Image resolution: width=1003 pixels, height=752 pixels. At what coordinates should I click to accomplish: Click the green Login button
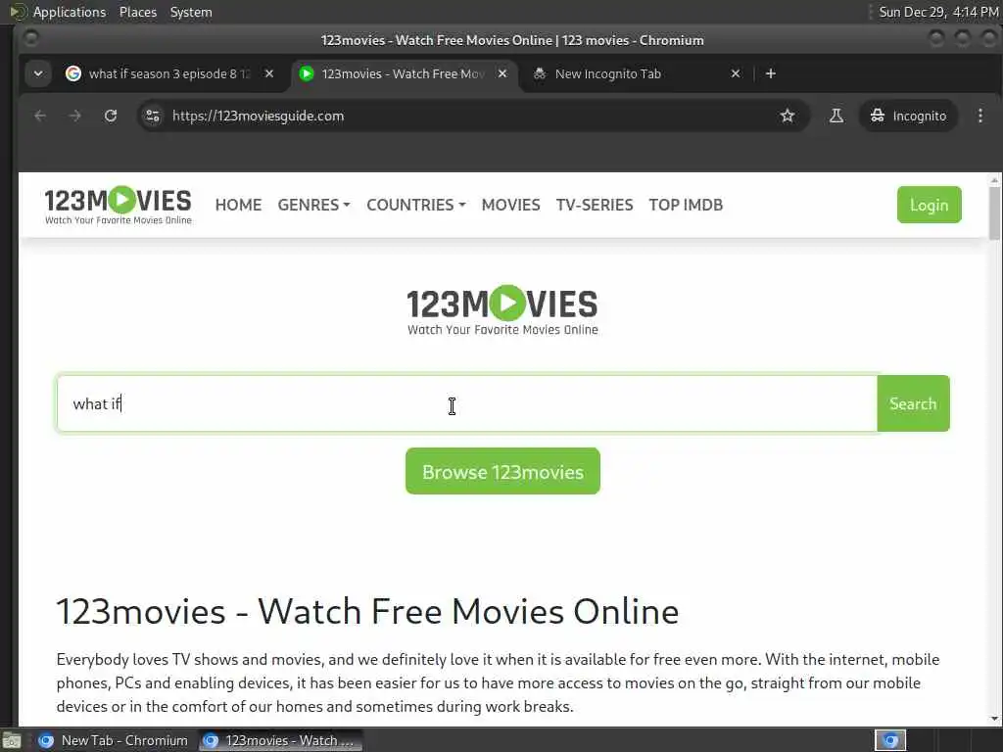tap(929, 205)
